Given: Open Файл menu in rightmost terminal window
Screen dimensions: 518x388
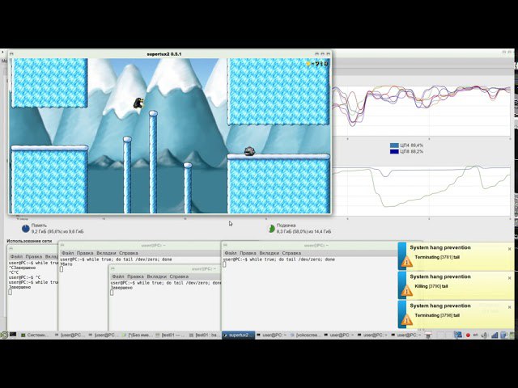Looking at the screenshot, I should point(231,253).
